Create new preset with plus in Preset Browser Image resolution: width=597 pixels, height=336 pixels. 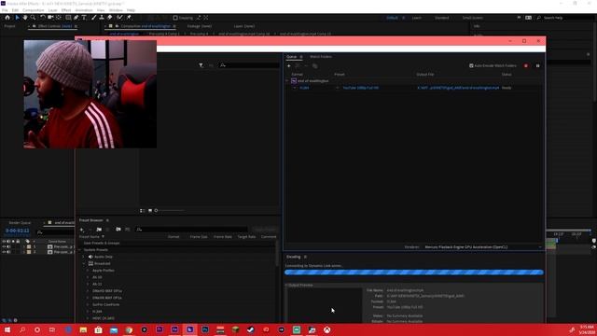point(81,230)
